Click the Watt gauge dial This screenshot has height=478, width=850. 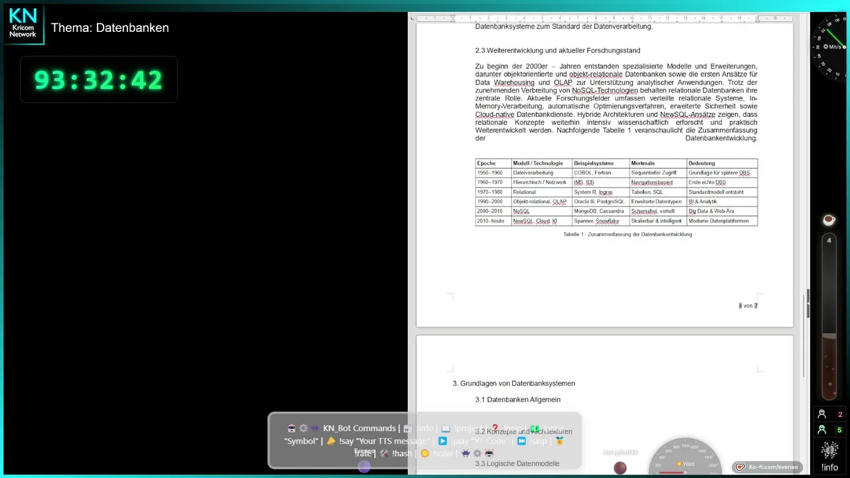(685, 457)
